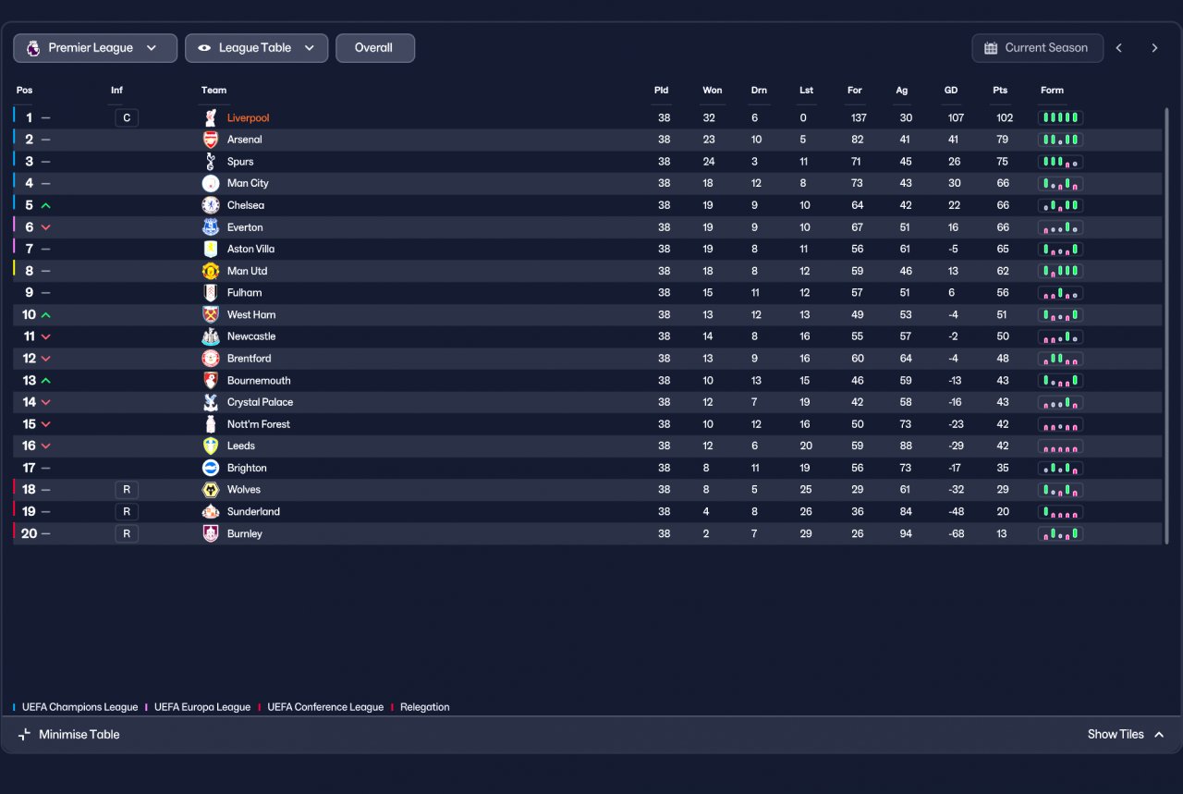Sort table by GD column header
This screenshot has height=794, width=1183.
951,91
